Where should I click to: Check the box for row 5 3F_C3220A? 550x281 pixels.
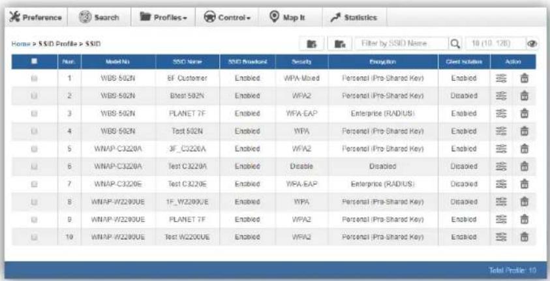pos(35,149)
